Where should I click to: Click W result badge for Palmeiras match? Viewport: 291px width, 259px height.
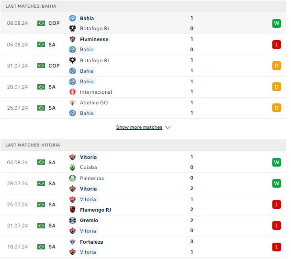[277, 183]
